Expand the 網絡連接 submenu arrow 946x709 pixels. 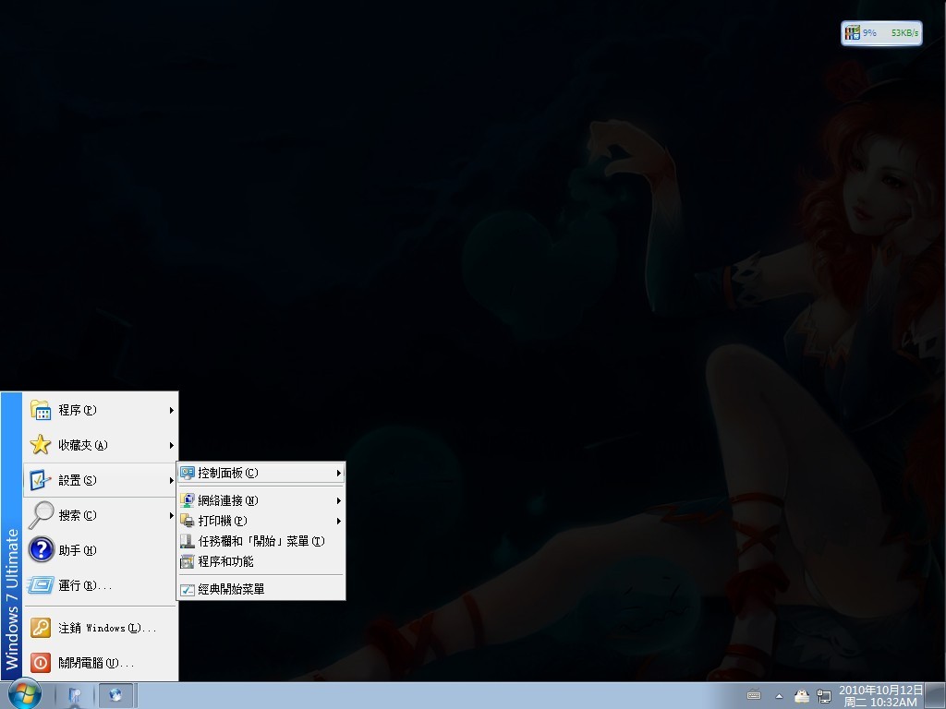pos(338,500)
